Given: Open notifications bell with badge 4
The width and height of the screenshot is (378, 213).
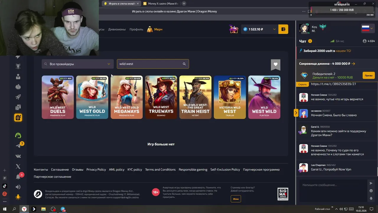Looking at the screenshot, I should pyautogui.click(x=18, y=177).
